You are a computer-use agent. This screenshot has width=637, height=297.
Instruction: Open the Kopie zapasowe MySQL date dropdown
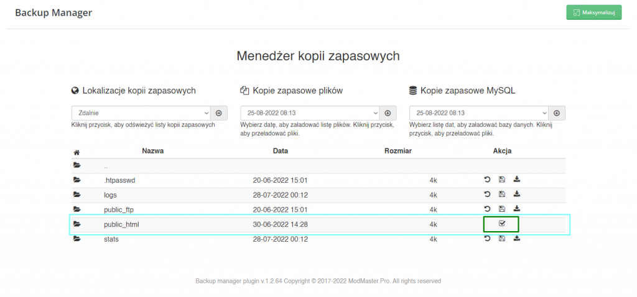479,113
